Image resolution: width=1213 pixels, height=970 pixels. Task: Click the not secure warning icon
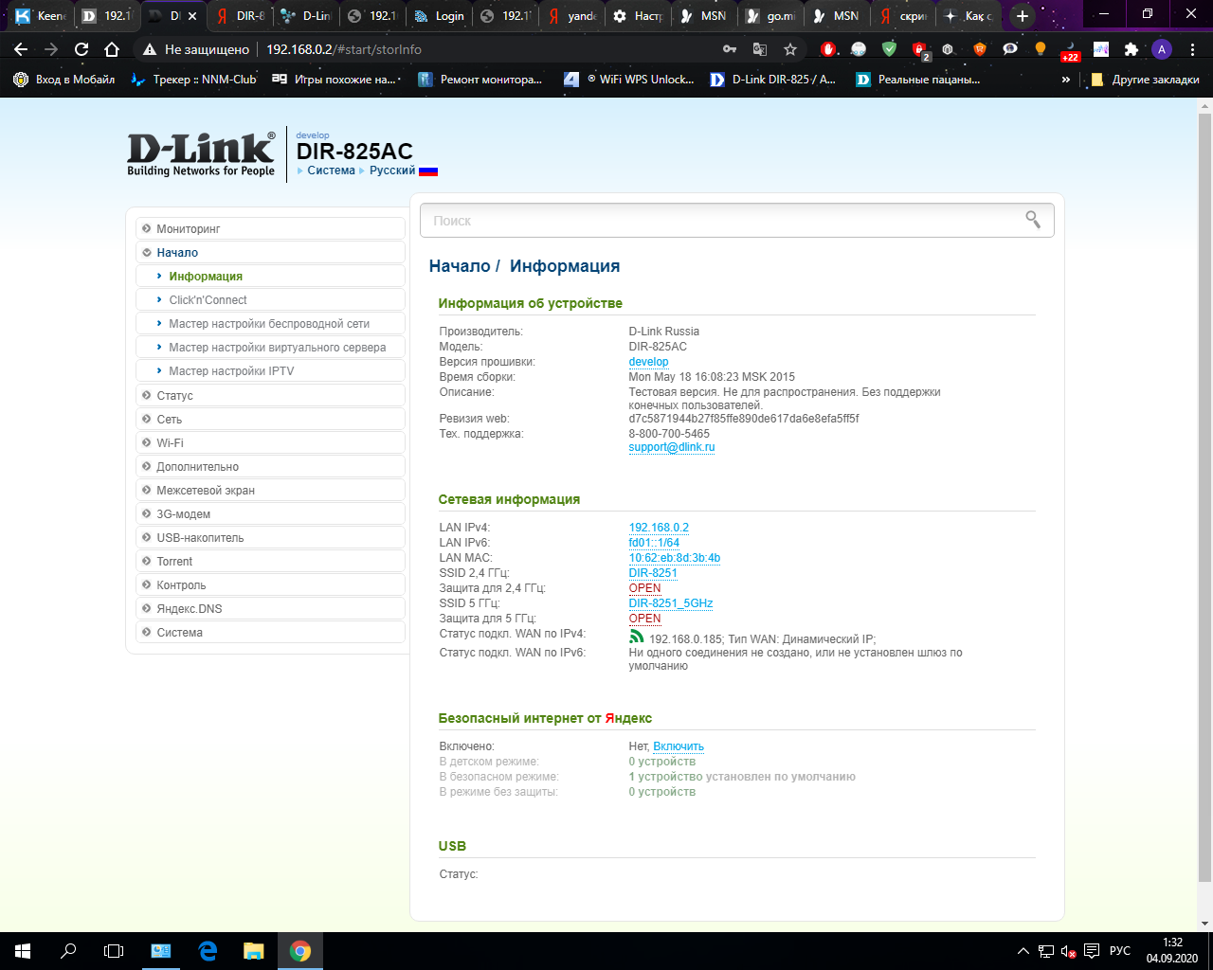pos(149,49)
